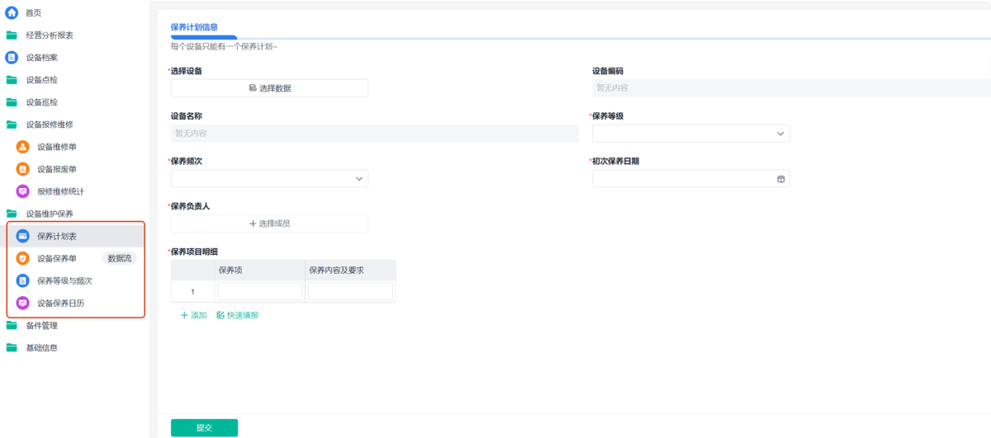Image resolution: width=991 pixels, height=438 pixels.
Task: Click the disabled 设备名称 field
Action: coord(374,133)
